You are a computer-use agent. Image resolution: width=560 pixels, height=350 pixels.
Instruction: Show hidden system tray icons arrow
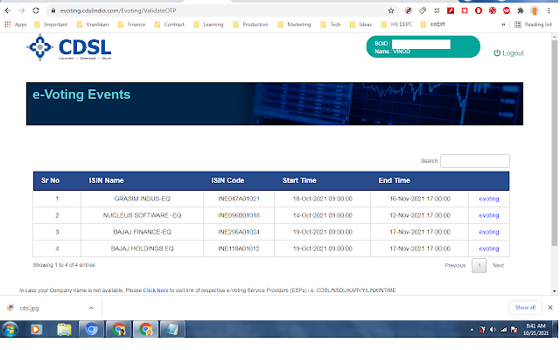click(x=472, y=330)
